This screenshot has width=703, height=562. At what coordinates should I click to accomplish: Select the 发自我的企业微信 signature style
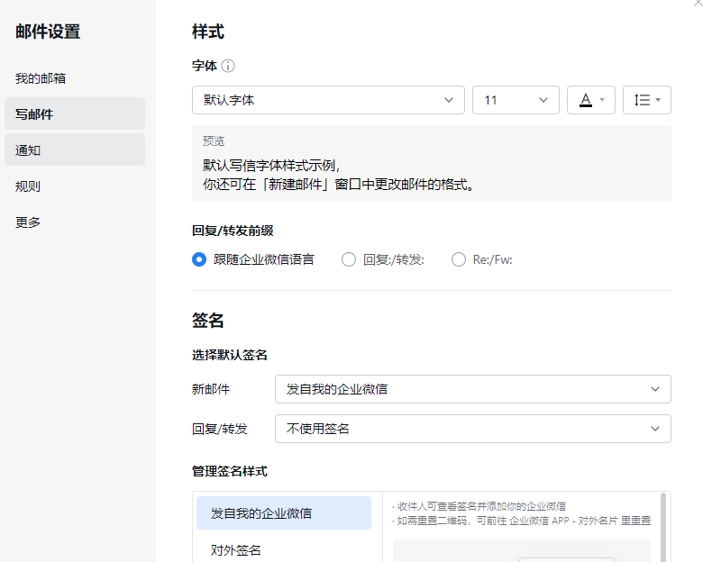coord(284,513)
